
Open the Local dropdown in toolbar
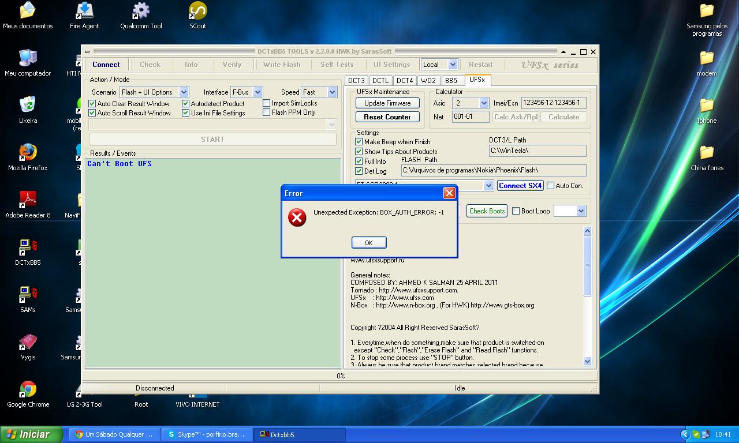453,65
